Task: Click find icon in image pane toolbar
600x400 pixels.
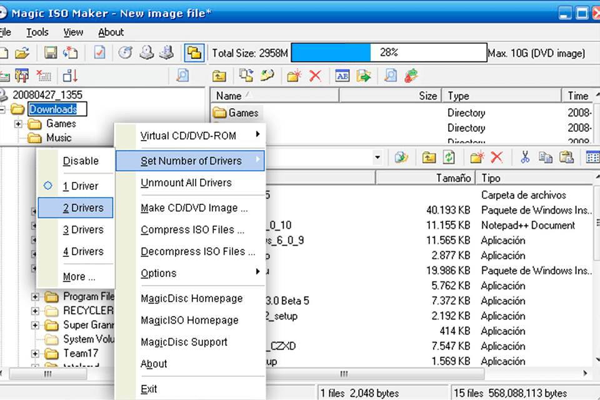Action: click(x=390, y=76)
